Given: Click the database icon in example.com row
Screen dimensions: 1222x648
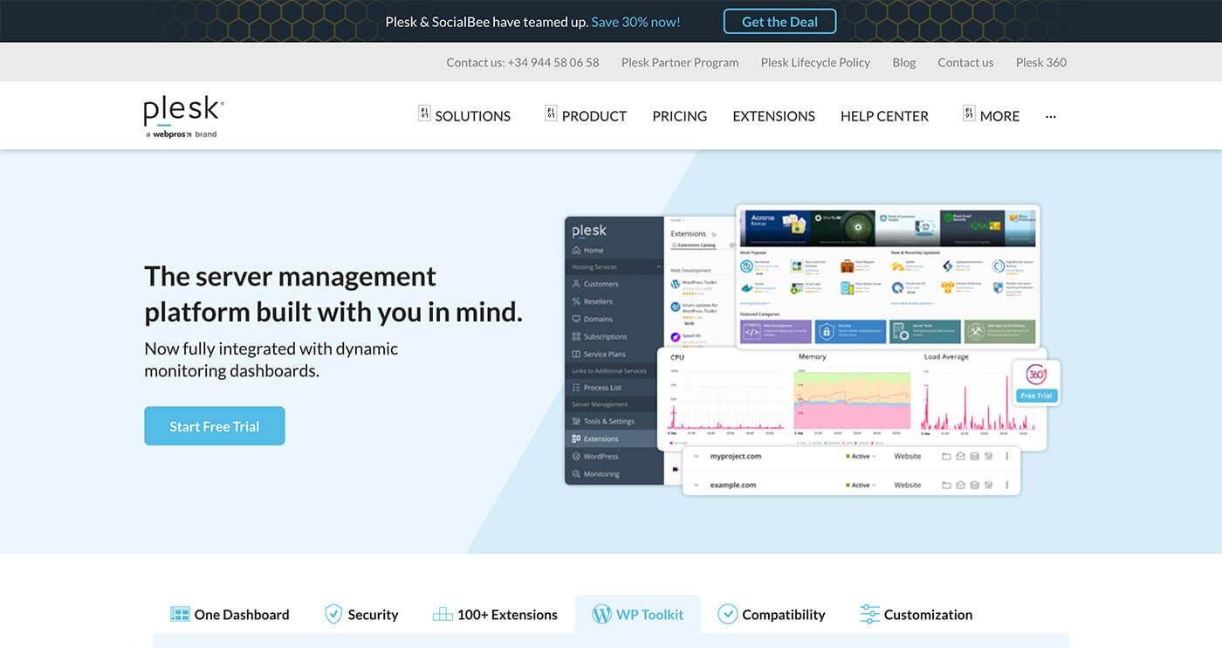Looking at the screenshot, I should [x=975, y=485].
